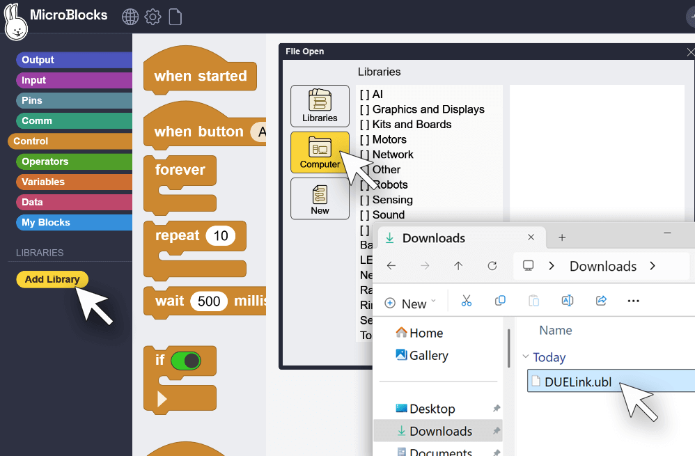Click the Cut scissors icon
Viewport: 695px width, 456px height.
click(x=467, y=301)
